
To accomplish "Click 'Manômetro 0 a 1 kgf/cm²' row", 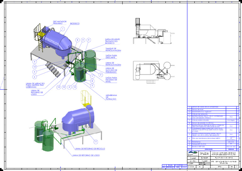I will (213, 112).
